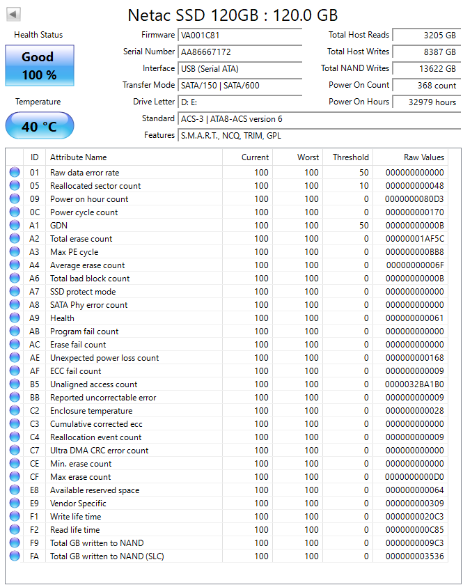Select the Write life time row name
Image resolution: width=463 pixels, height=585 pixels.
click(75, 517)
